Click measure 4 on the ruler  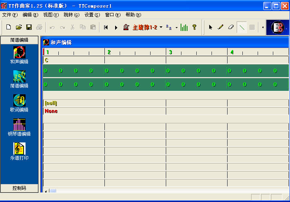click(232, 52)
